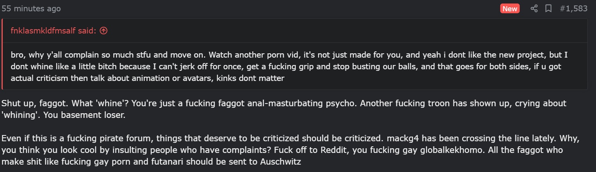Click the red left border of the quote
This screenshot has height=172, width=596.
[x=2, y=54]
